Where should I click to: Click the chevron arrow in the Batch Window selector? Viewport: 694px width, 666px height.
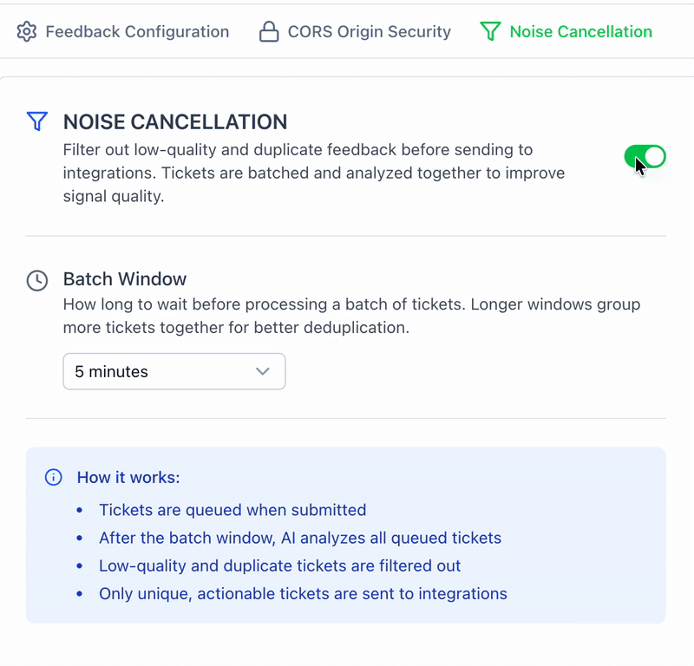point(263,371)
